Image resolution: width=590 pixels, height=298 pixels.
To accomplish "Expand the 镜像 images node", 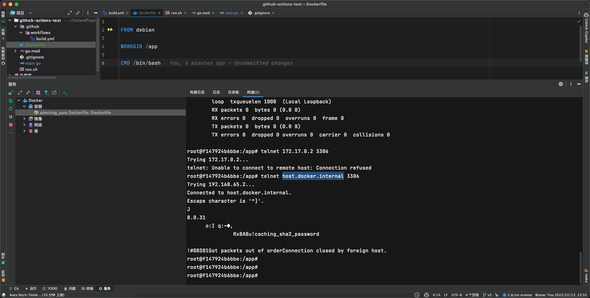I will pyautogui.click(x=24, y=119).
